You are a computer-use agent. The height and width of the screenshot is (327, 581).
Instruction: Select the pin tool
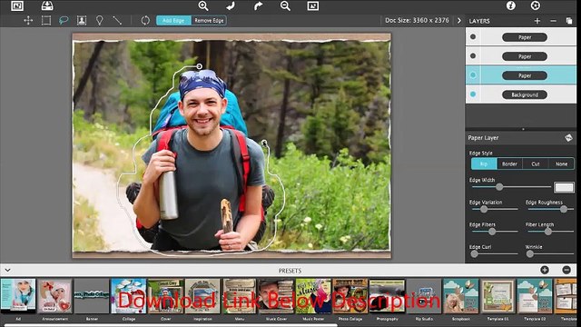point(99,20)
